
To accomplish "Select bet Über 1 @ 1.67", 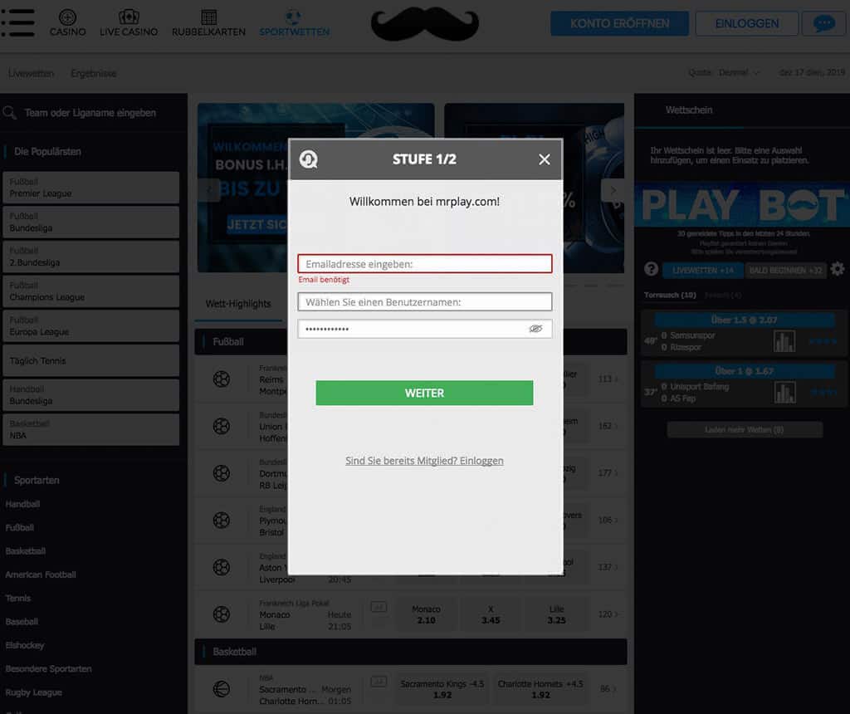I will 744,371.
